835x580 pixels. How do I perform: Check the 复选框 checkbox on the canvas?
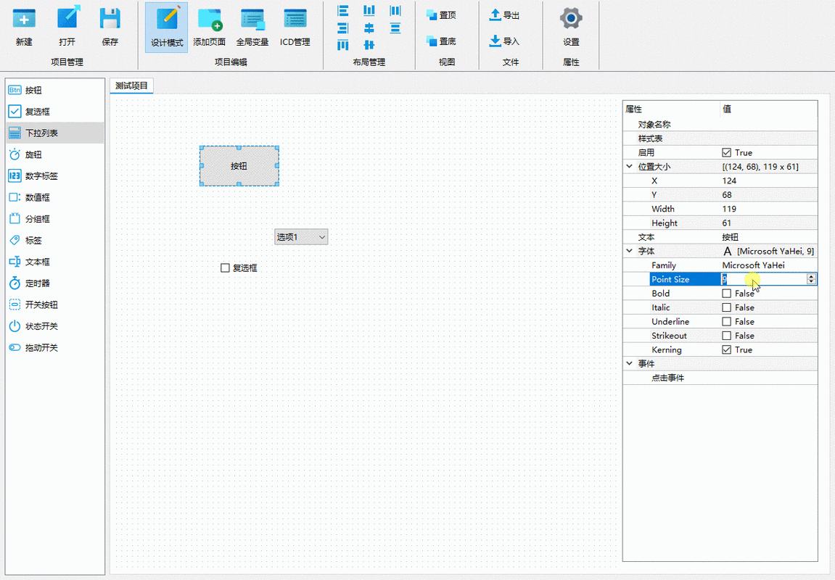coord(225,268)
